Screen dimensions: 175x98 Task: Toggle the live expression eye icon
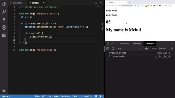(x=147, y=48)
